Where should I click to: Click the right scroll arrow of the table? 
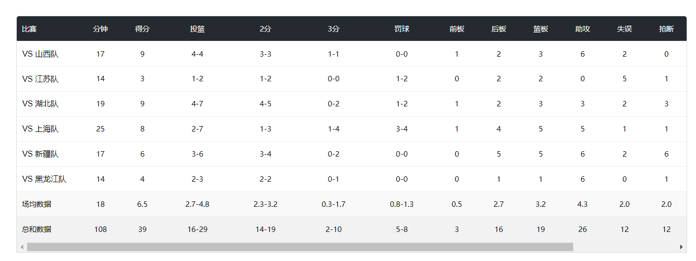point(681,247)
